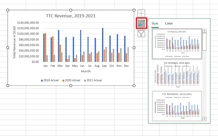Click the style gallery scrollbar thumb
This screenshot has width=218, height=136.
[x=204, y=42]
